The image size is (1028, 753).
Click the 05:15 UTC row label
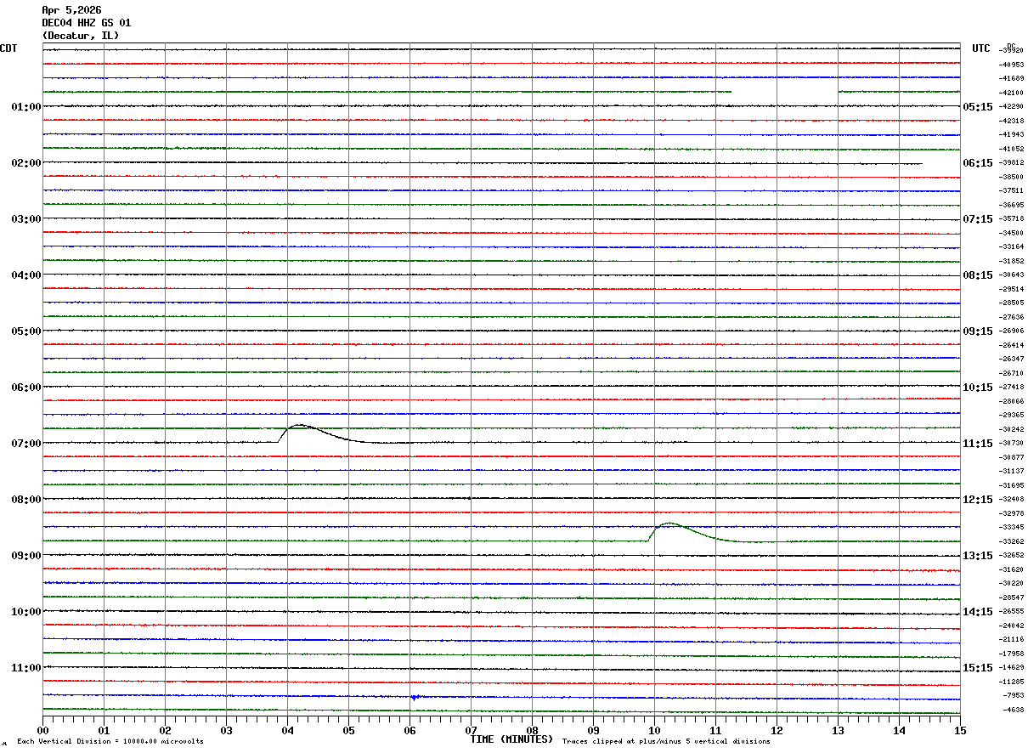coord(978,107)
